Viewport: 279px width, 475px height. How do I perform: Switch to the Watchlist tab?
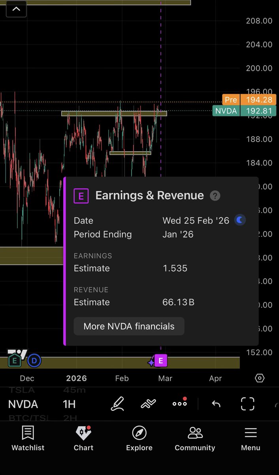coord(28,439)
